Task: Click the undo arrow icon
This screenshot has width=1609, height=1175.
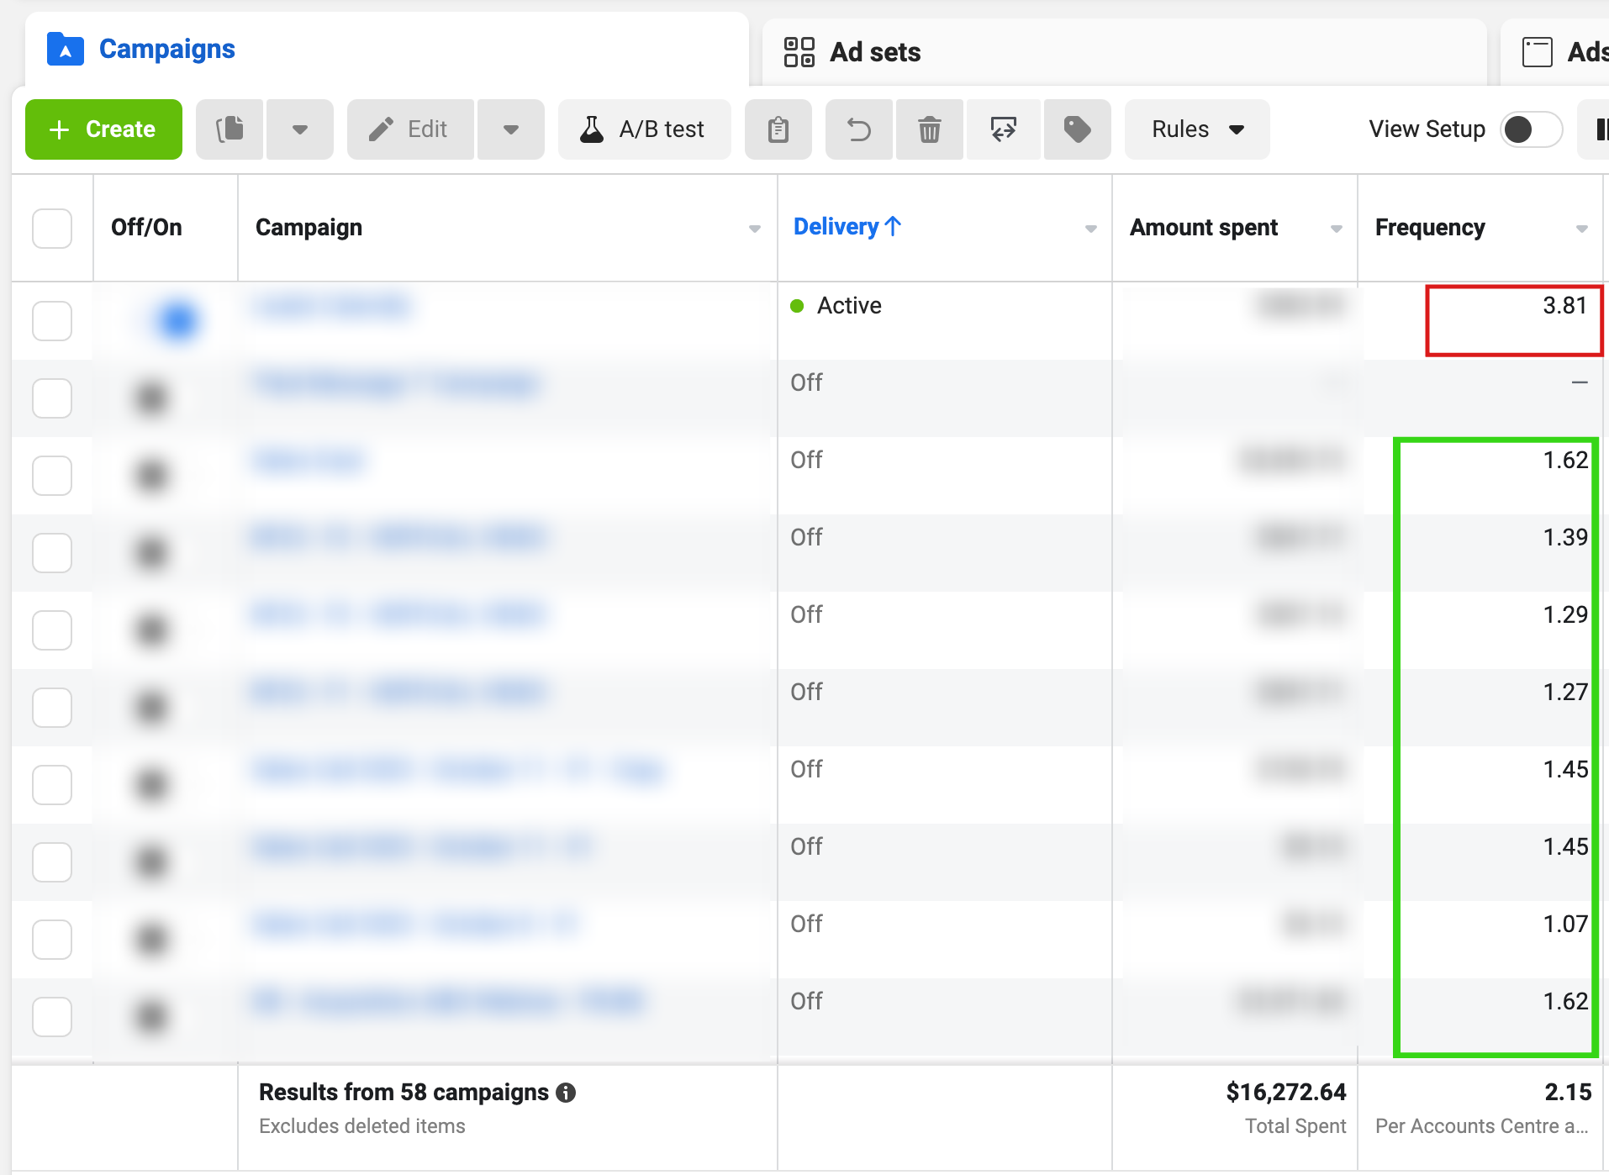Action: (859, 129)
